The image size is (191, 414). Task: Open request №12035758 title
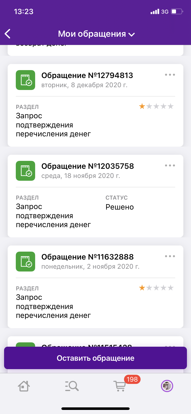(x=88, y=166)
